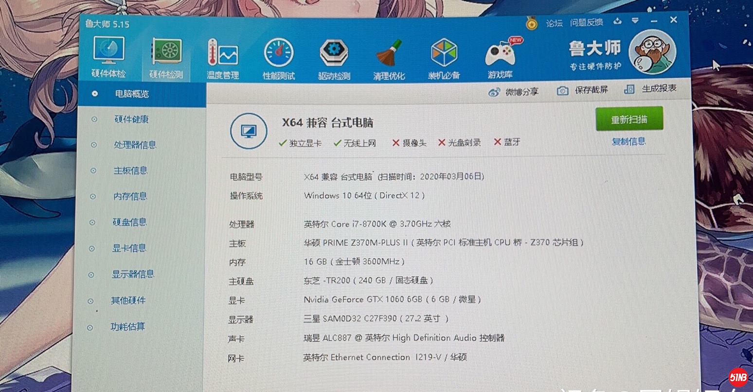This screenshot has width=753, height=392.
Task: Click the scan date text 2020年03月06日
Action: 452,176
